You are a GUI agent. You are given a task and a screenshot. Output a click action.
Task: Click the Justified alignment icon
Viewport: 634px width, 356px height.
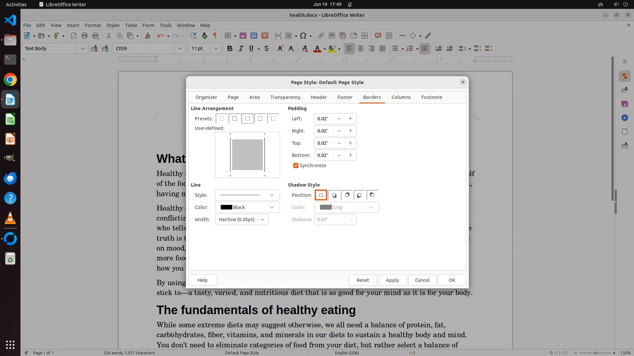click(382, 48)
